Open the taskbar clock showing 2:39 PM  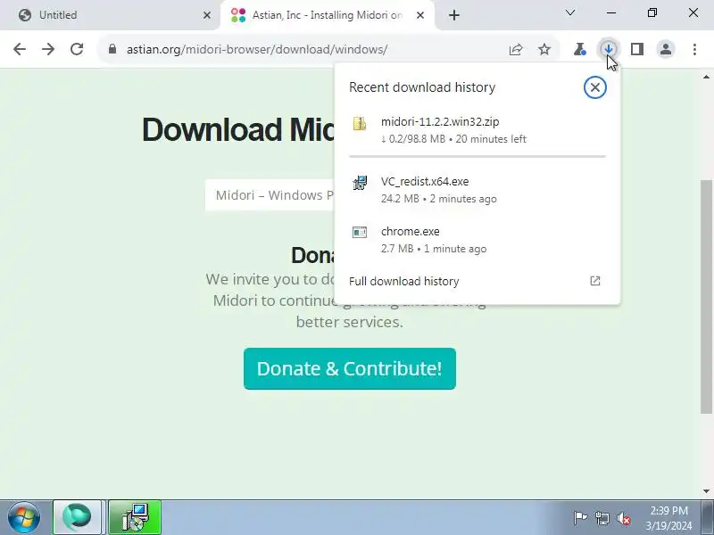click(668, 518)
